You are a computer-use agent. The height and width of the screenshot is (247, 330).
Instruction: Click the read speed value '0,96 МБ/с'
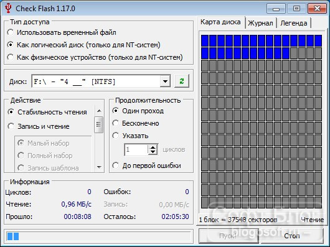pos(77,204)
